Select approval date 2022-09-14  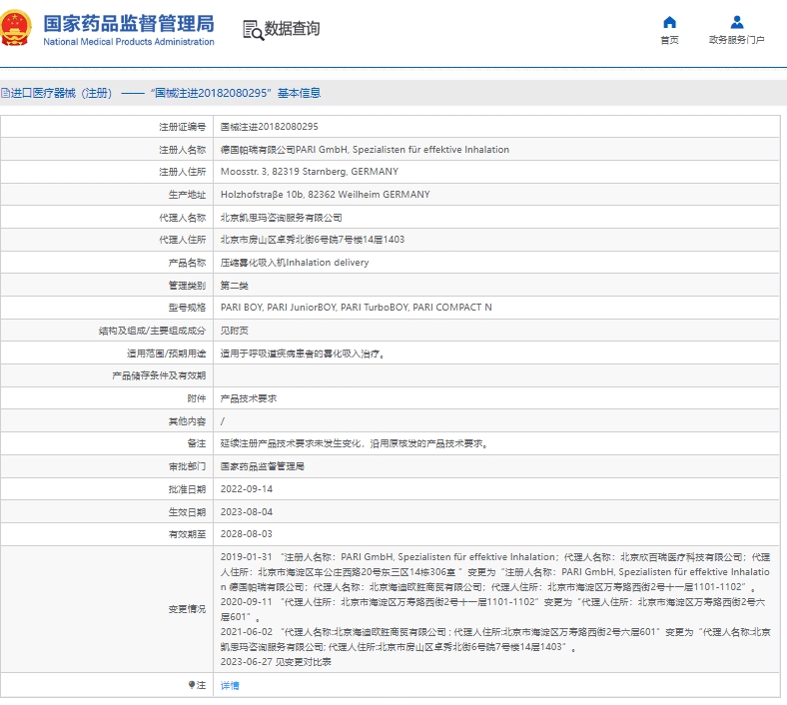(247, 488)
